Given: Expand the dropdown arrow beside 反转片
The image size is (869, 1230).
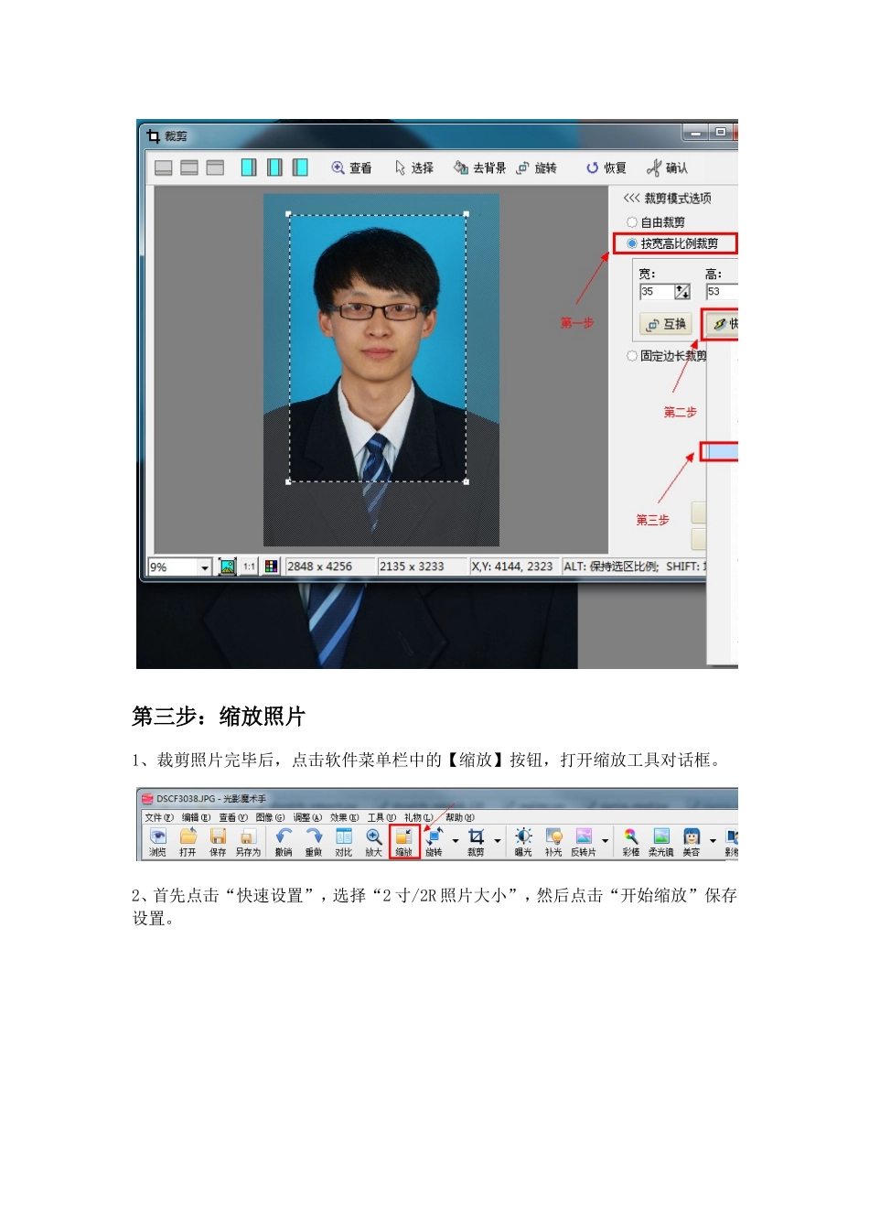Looking at the screenshot, I should coord(606,841).
